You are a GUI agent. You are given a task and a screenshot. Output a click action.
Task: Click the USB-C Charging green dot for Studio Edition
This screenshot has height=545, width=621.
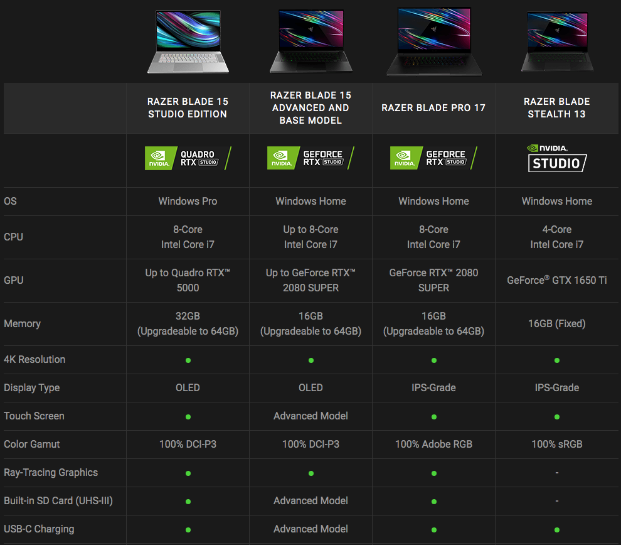[x=188, y=530]
